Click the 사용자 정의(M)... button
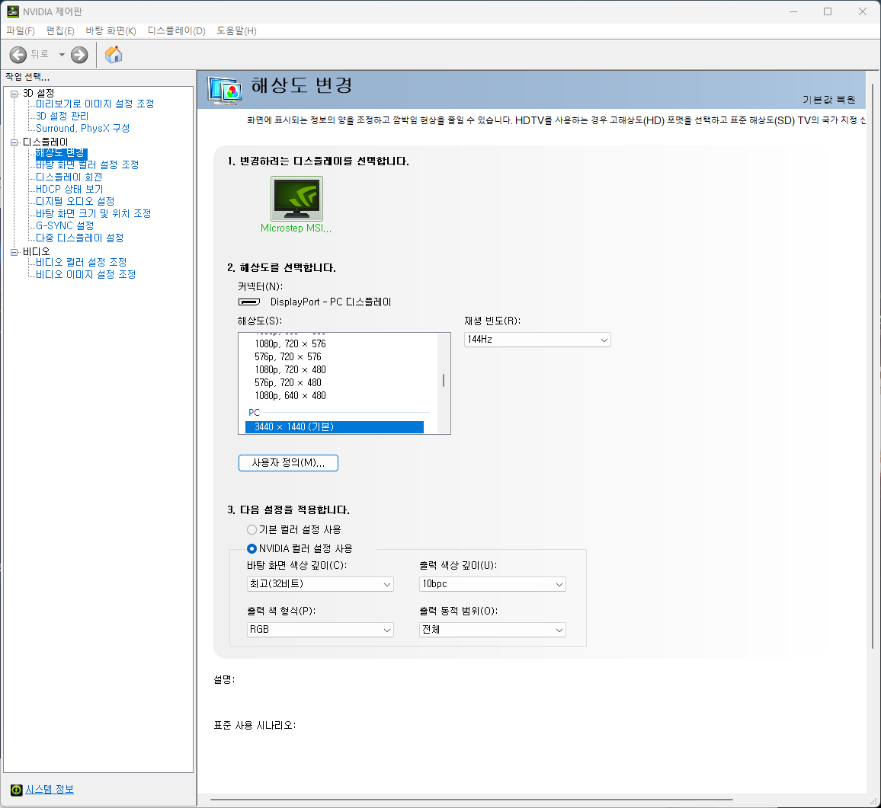Image resolution: width=881 pixels, height=808 pixels. pos(288,463)
